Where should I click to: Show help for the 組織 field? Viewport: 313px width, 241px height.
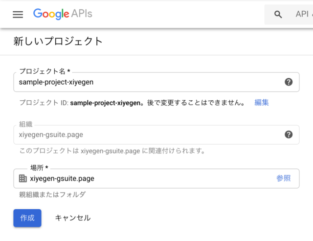point(289,134)
